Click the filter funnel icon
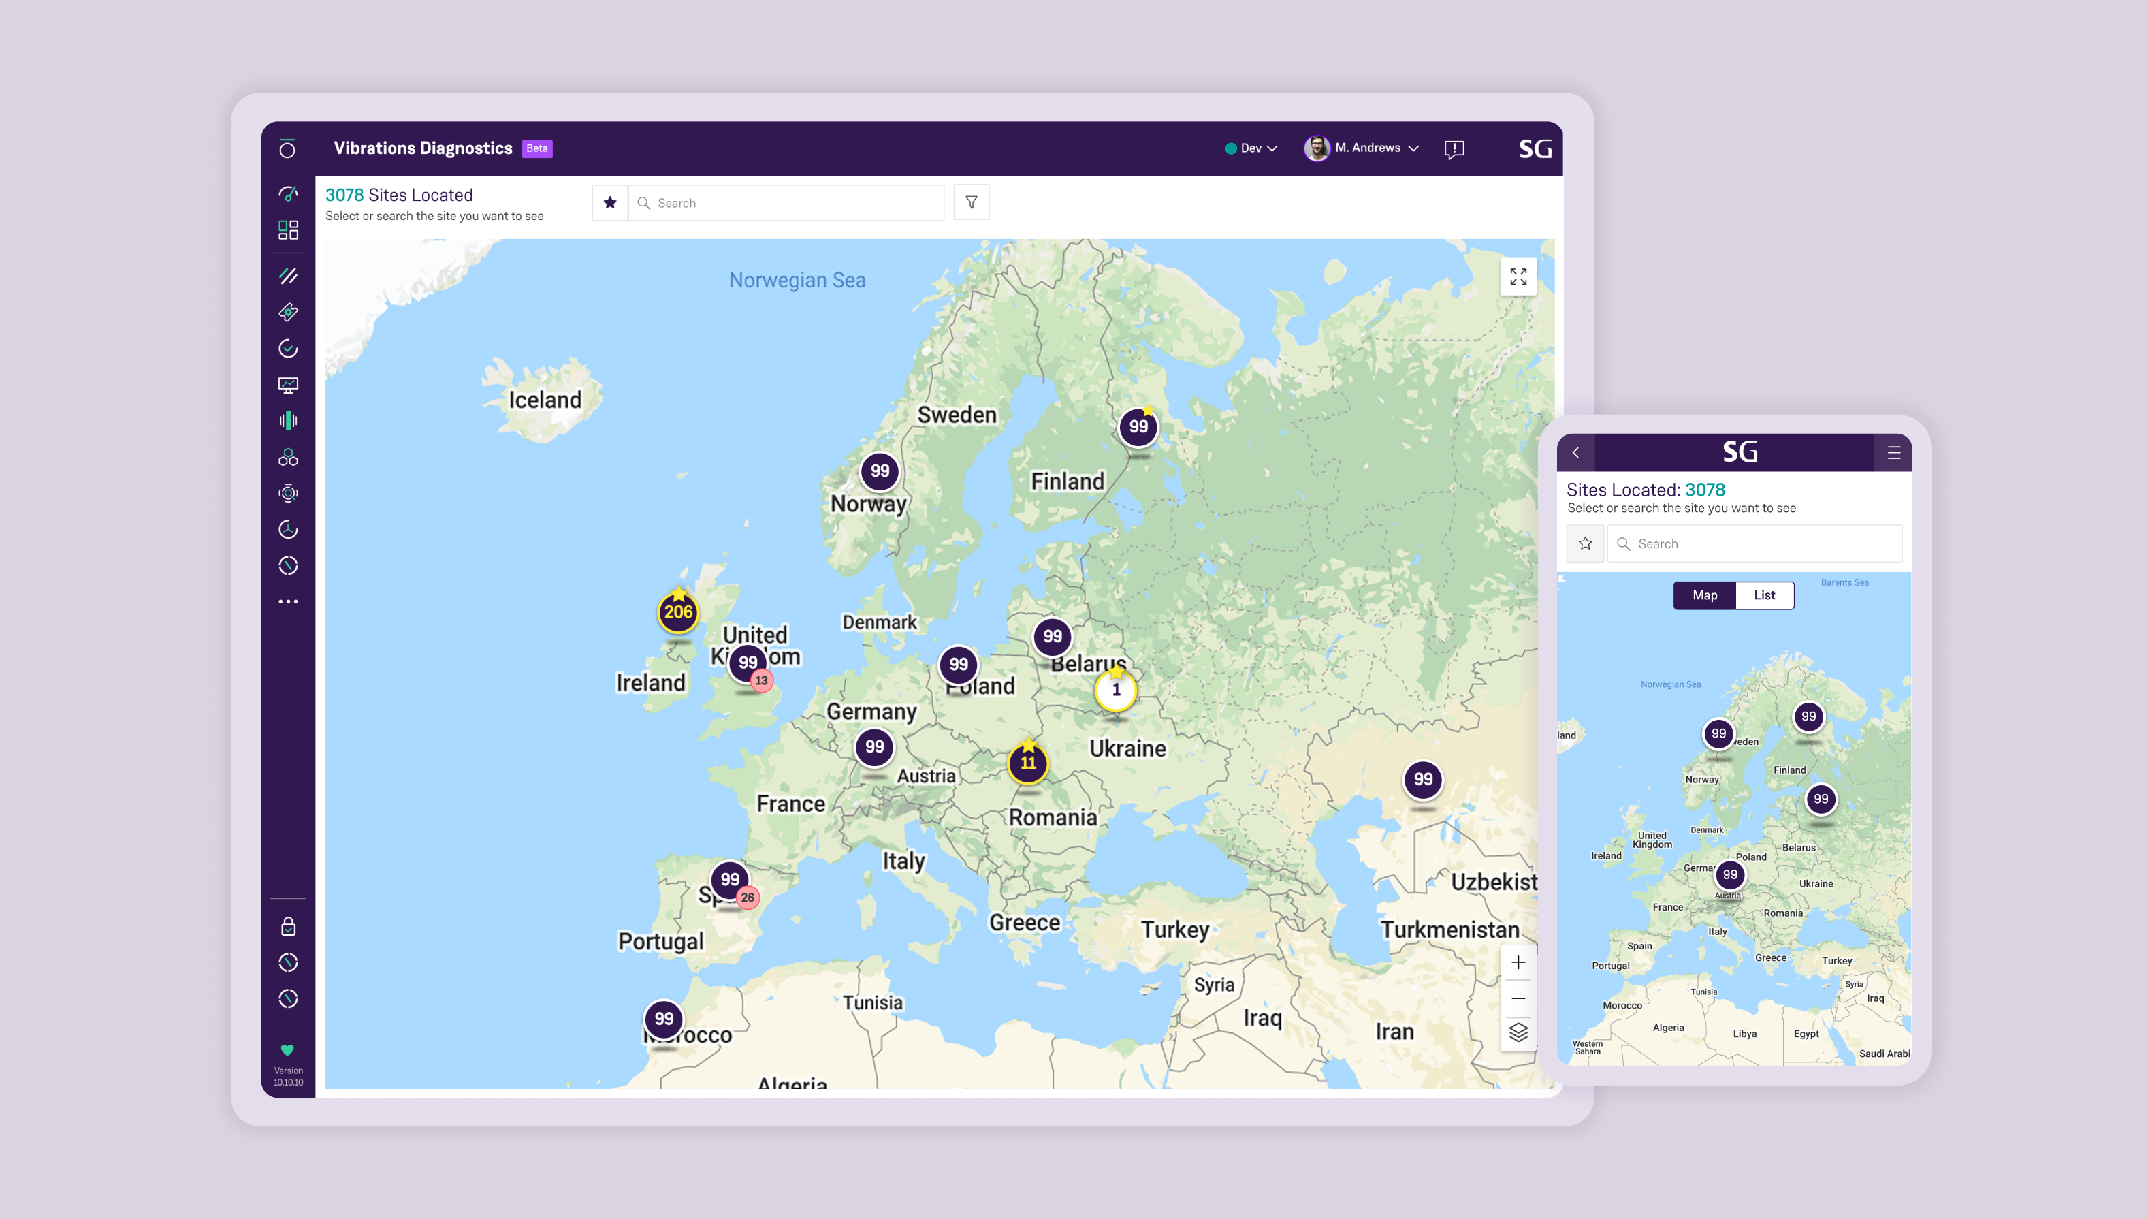This screenshot has height=1219, width=2148. 971,203
